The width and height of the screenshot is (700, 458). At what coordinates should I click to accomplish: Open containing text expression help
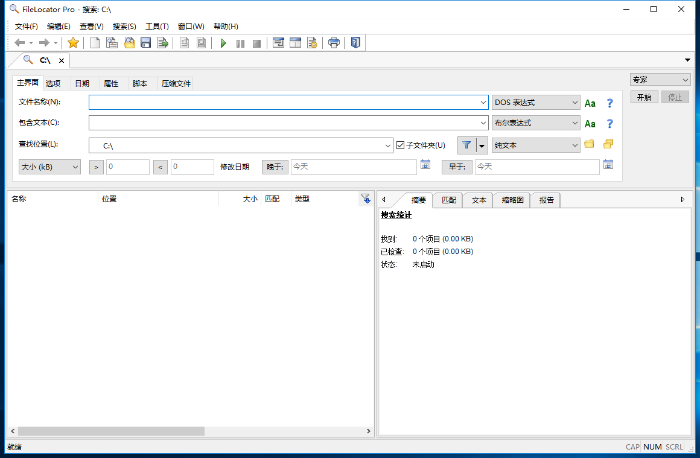[x=610, y=124]
